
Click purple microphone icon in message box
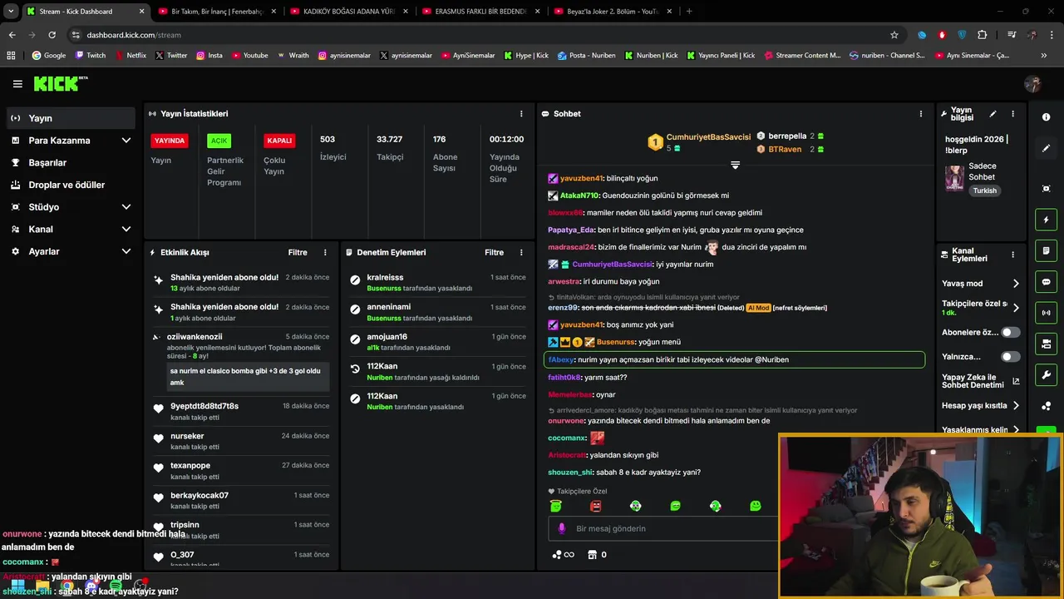pos(561,528)
